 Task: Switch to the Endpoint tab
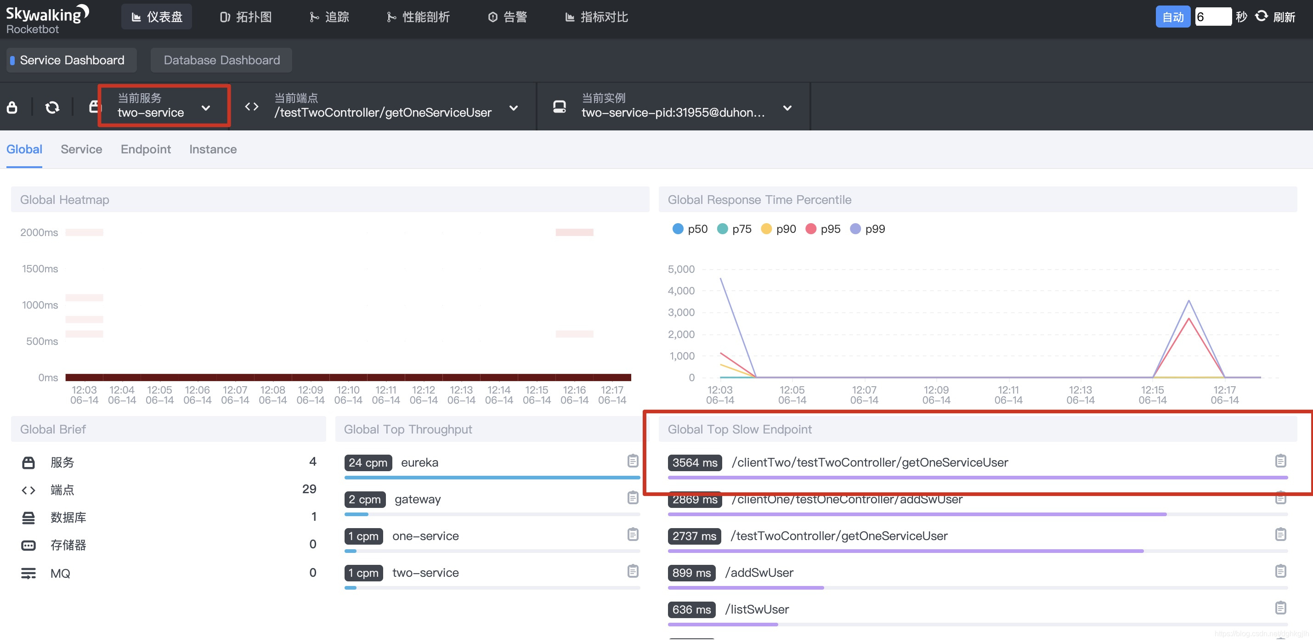pyautogui.click(x=145, y=149)
